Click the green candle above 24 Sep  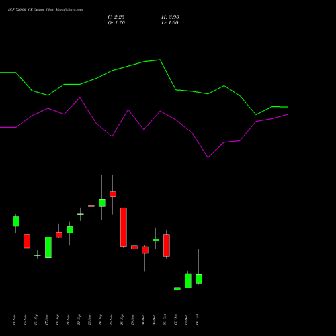tap(102, 203)
